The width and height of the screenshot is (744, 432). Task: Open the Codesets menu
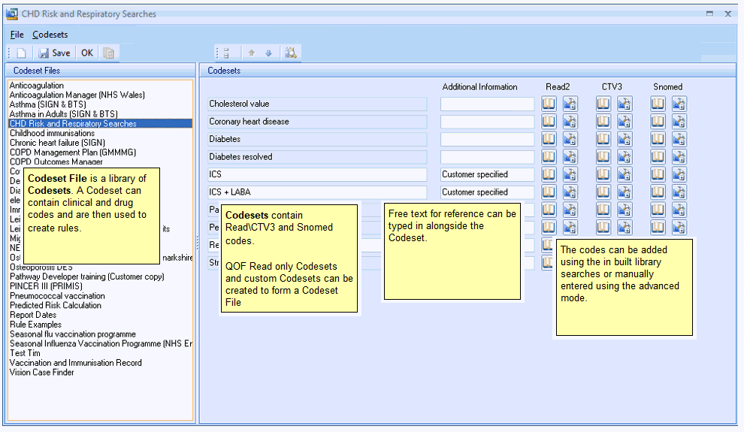point(50,35)
